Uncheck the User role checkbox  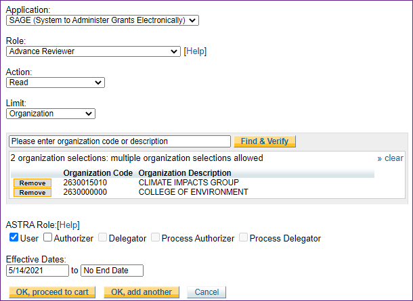click(x=14, y=238)
